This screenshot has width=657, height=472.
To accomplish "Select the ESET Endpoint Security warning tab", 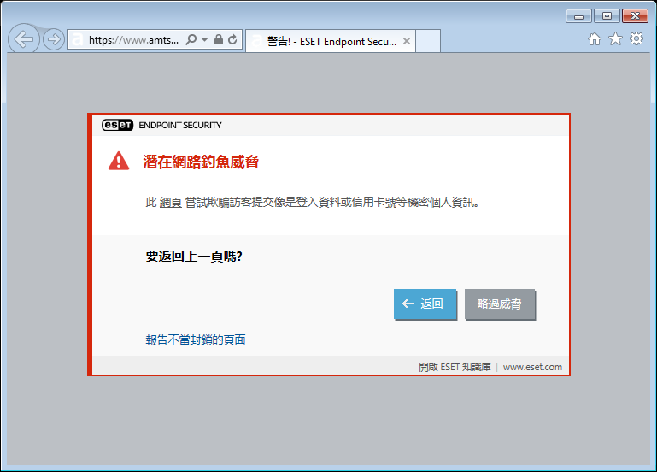I will [x=330, y=41].
